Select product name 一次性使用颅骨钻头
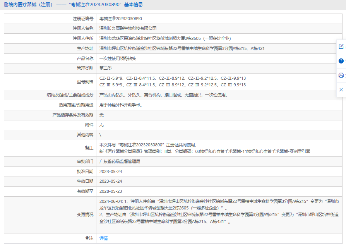Viewport: 346px width, 247px height. tap(118, 58)
